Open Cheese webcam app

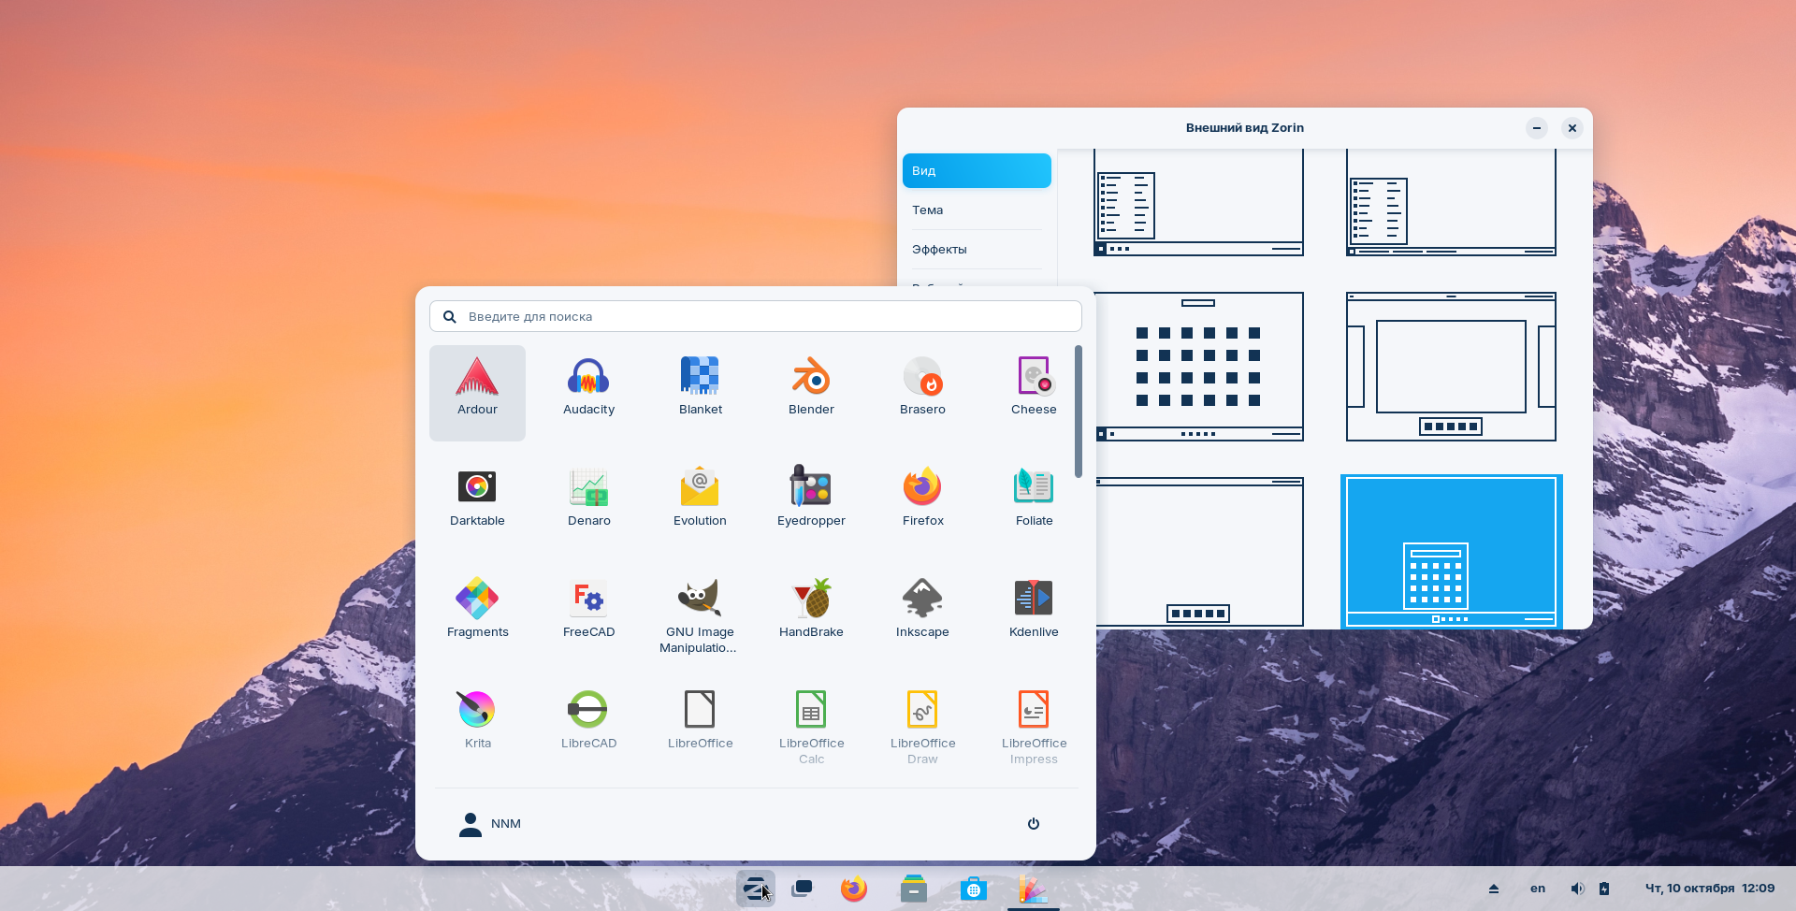tap(1034, 393)
